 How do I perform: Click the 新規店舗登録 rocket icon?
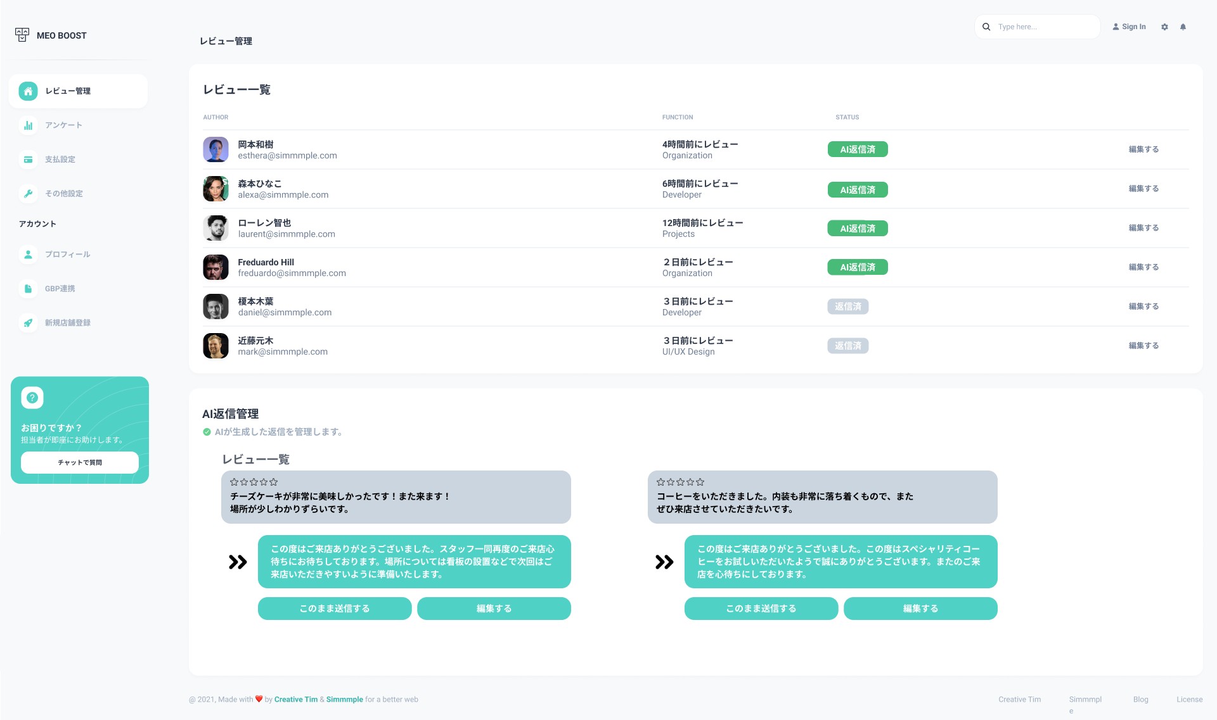[x=28, y=323]
